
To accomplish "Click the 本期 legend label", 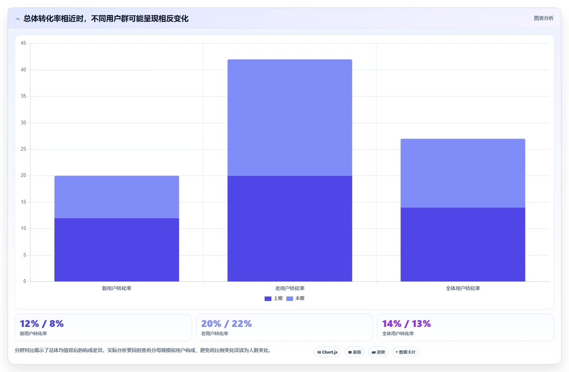I will click(x=300, y=298).
